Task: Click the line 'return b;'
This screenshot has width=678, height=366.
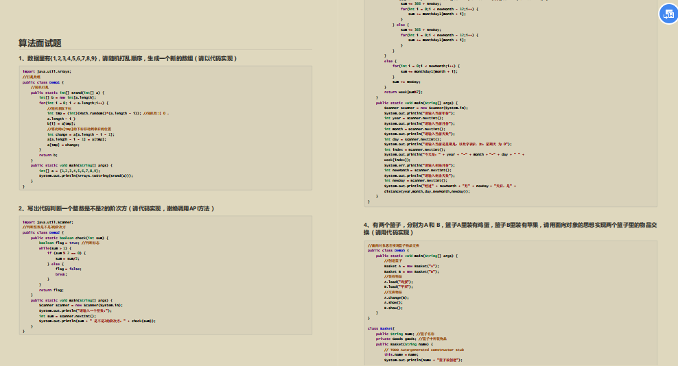Action: (48, 155)
